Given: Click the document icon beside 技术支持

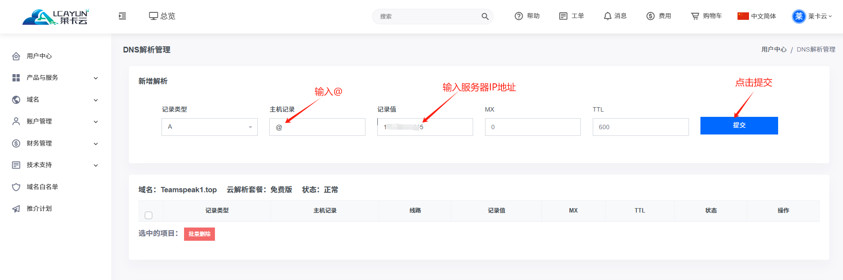Looking at the screenshot, I should coord(16,165).
